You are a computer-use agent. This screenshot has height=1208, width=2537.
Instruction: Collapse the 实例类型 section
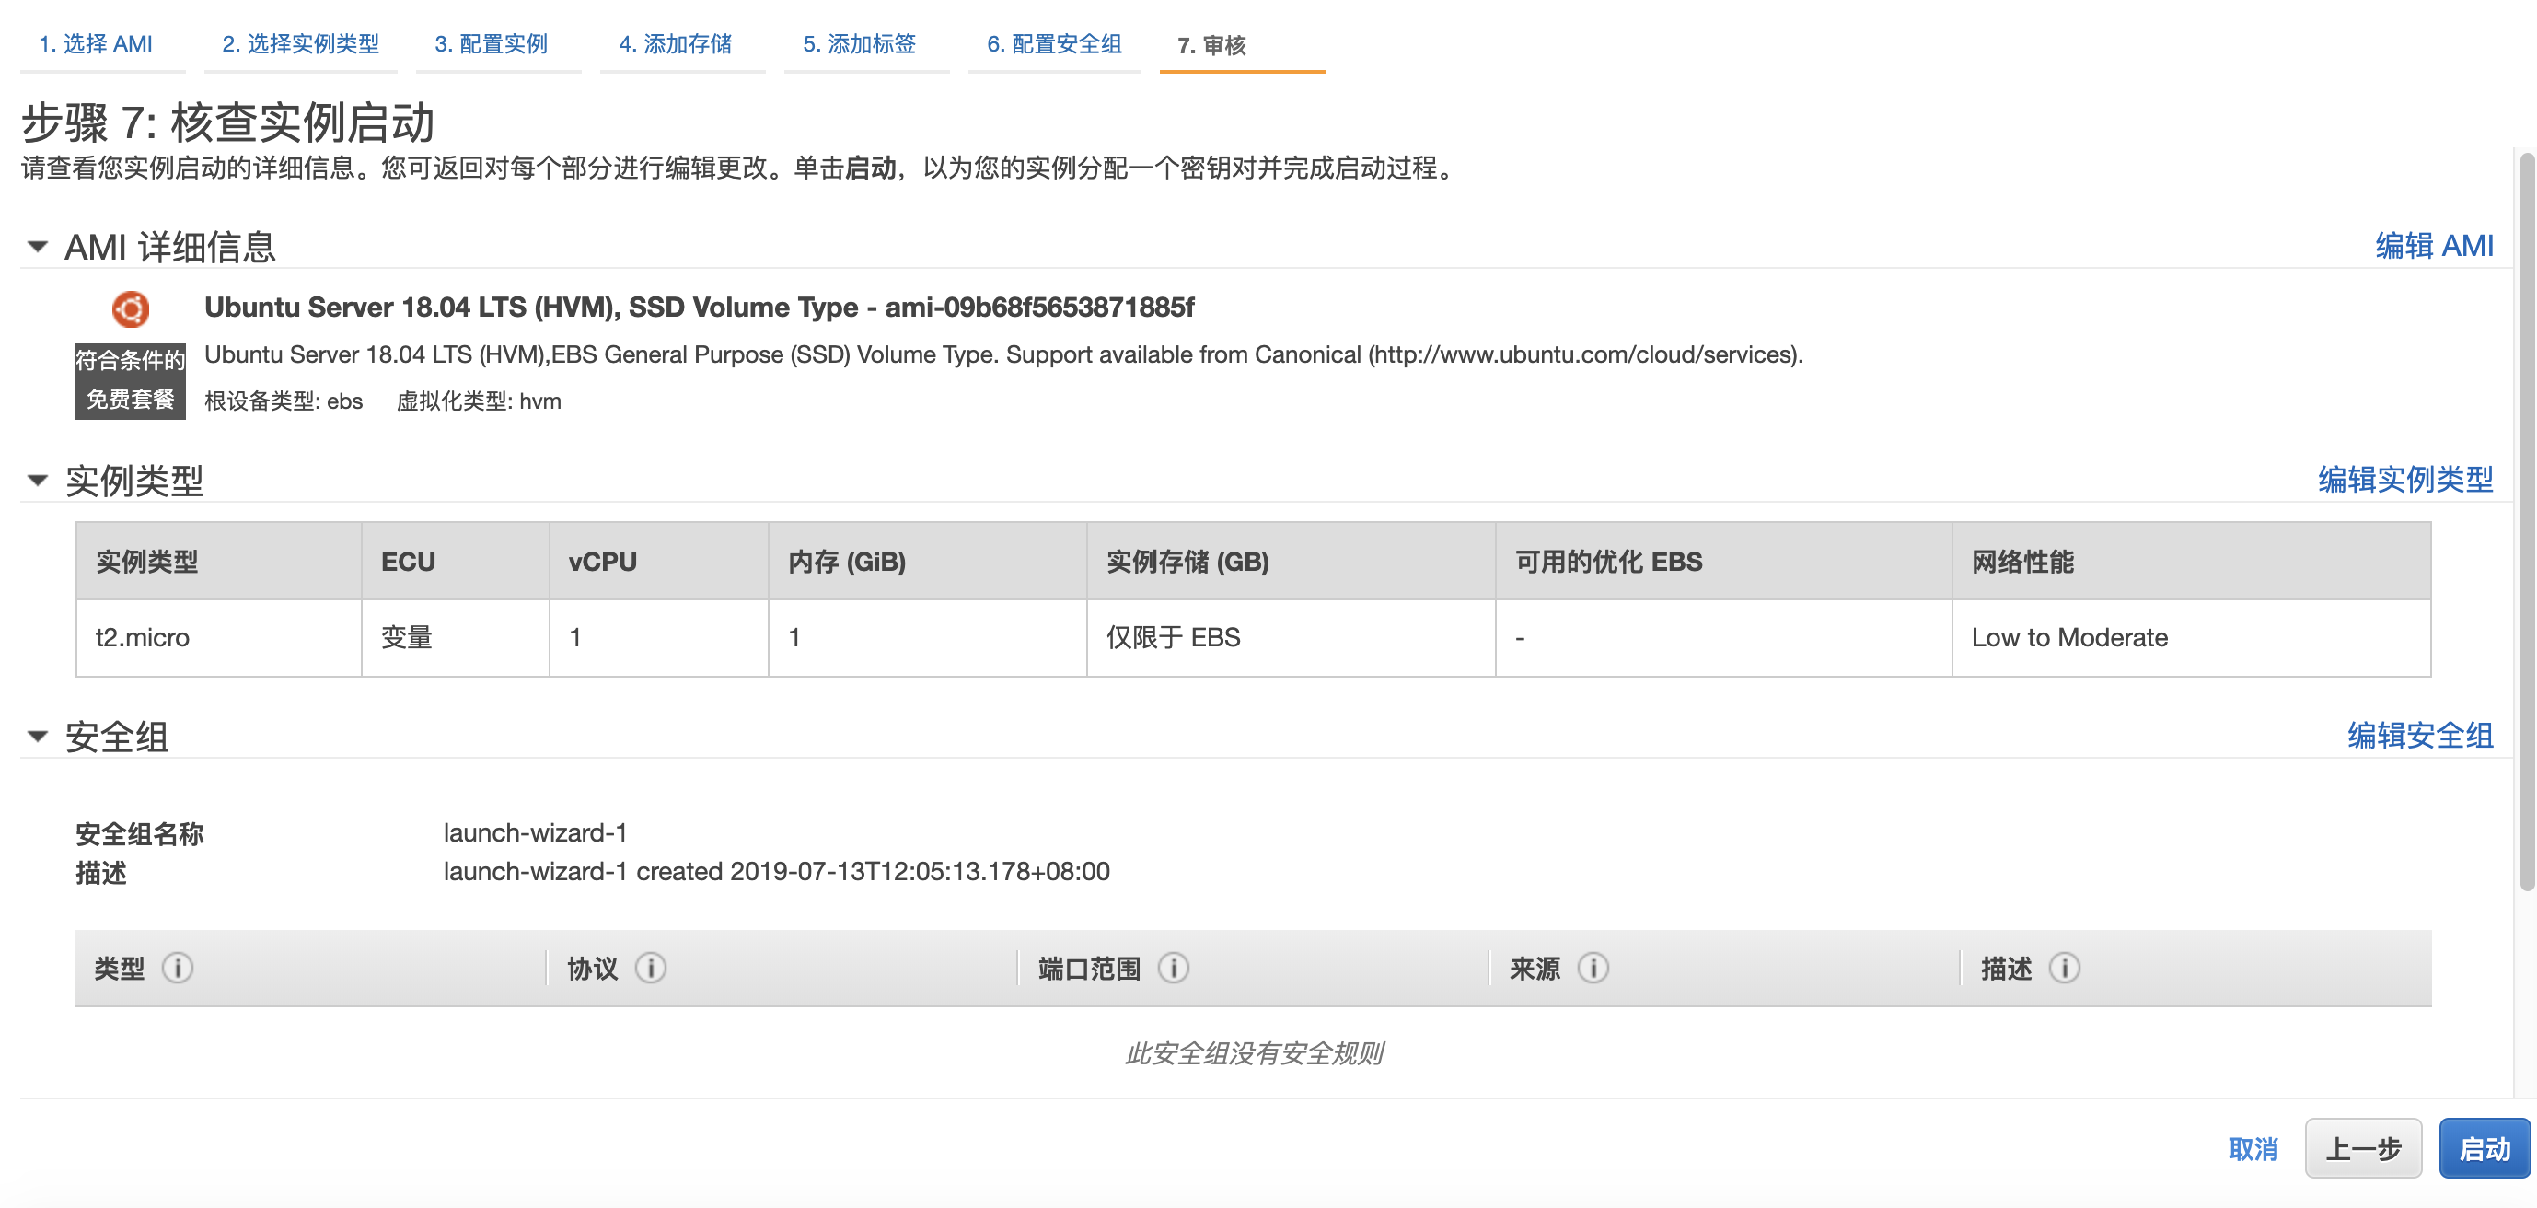[38, 481]
